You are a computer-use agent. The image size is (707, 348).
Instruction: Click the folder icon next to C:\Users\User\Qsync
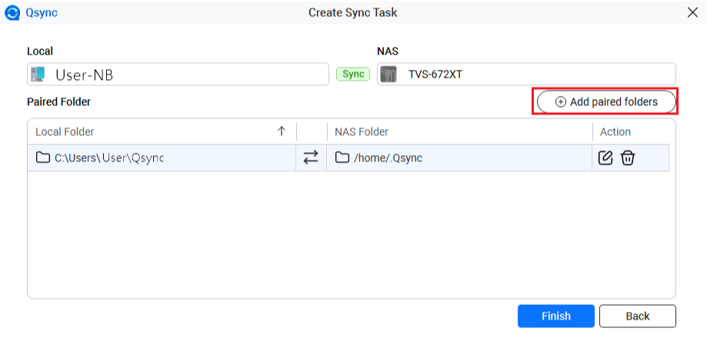pos(43,157)
